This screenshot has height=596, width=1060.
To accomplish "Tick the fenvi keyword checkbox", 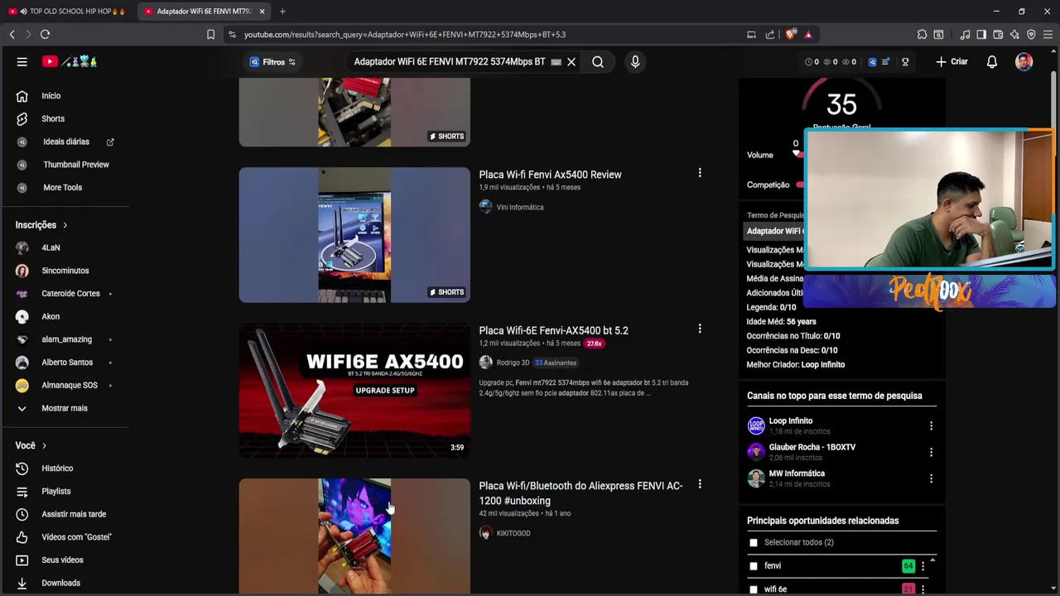I will (x=754, y=566).
